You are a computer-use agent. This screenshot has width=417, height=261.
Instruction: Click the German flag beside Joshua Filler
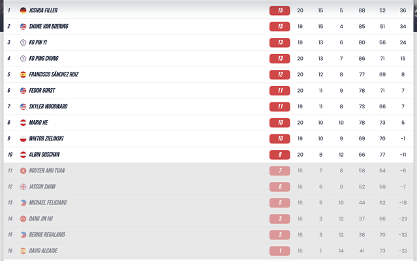[x=23, y=10]
